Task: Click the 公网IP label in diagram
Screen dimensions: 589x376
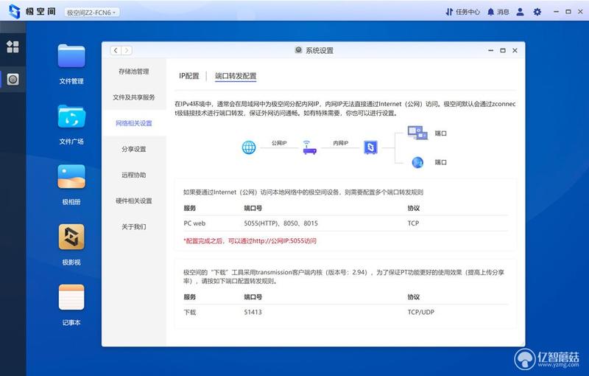Action: pyautogui.click(x=279, y=143)
